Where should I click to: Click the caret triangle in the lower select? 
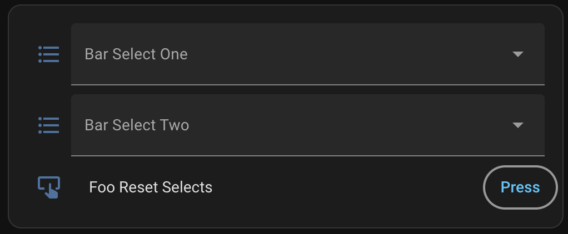(x=518, y=125)
